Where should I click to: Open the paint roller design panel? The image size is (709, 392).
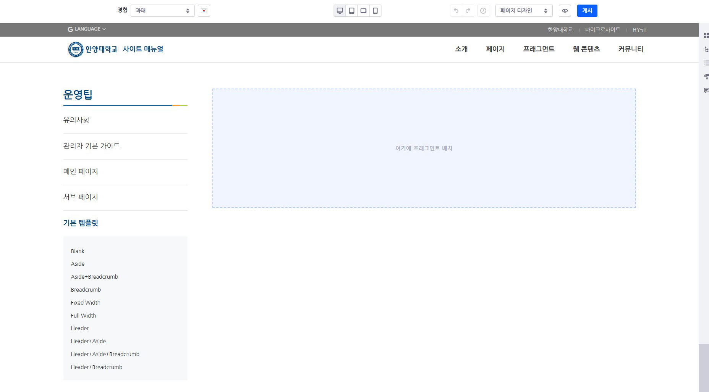706,77
